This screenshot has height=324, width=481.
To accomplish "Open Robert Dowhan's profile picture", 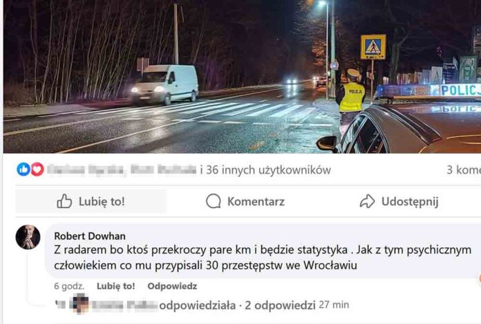I will pyautogui.click(x=28, y=237).
